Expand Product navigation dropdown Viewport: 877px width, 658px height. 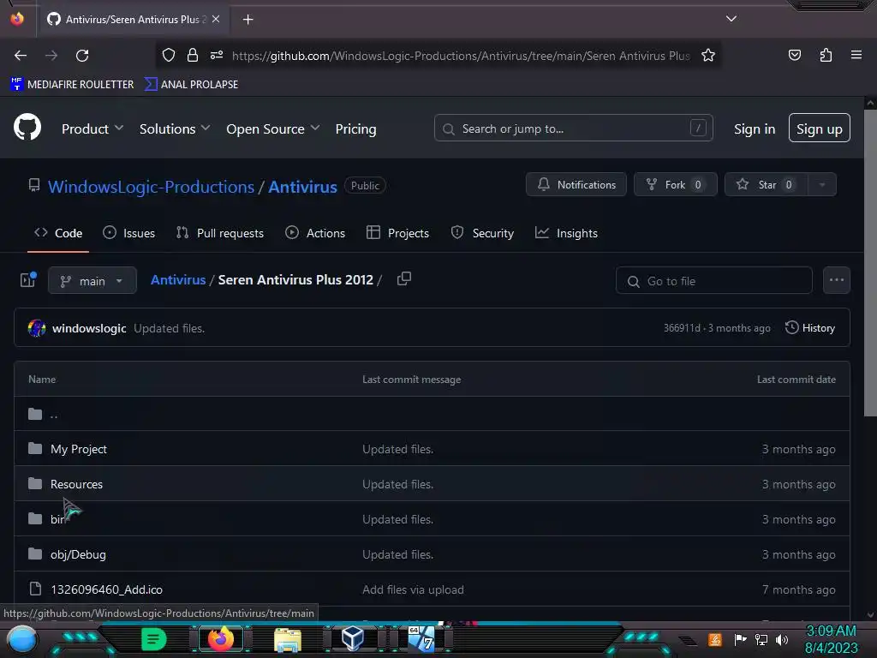(x=92, y=129)
